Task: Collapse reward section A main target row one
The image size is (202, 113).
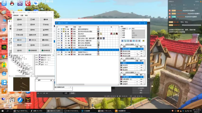Action: click(x=121, y=44)
